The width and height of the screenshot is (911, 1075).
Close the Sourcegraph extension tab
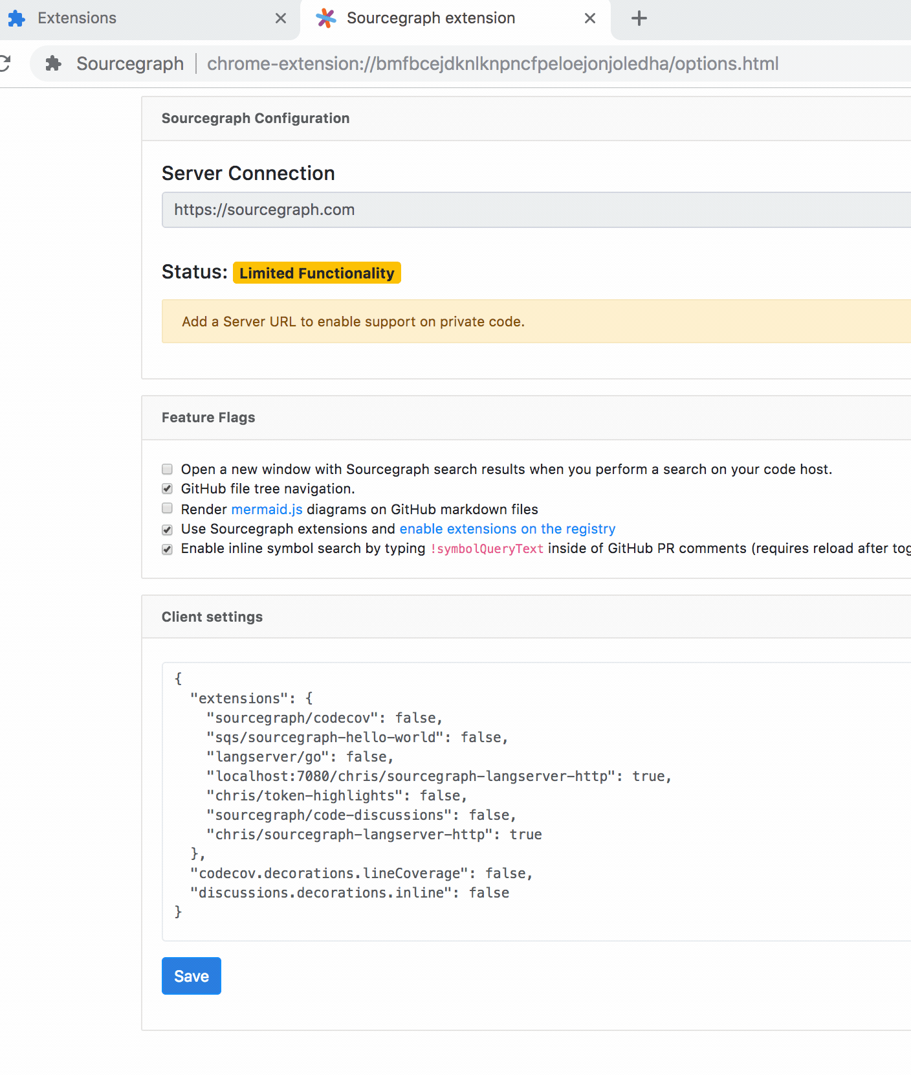tap(589, 18)
